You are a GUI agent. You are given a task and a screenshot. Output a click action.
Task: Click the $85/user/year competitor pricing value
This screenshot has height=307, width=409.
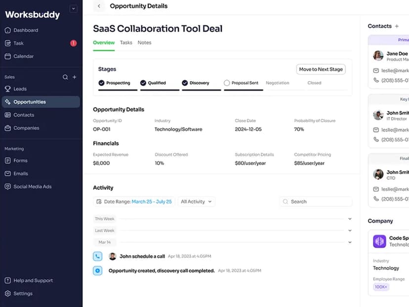(x=309, y=163)
